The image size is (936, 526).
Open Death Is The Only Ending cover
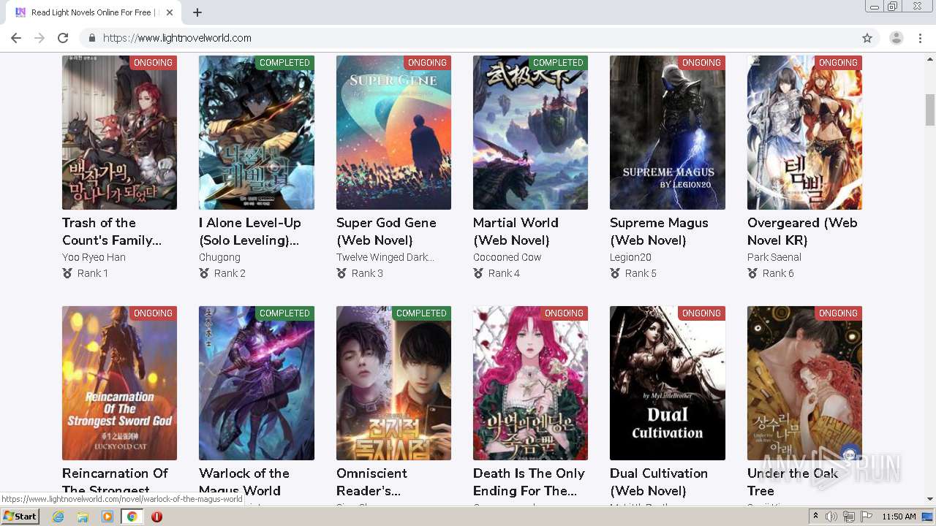coord(530,383)
